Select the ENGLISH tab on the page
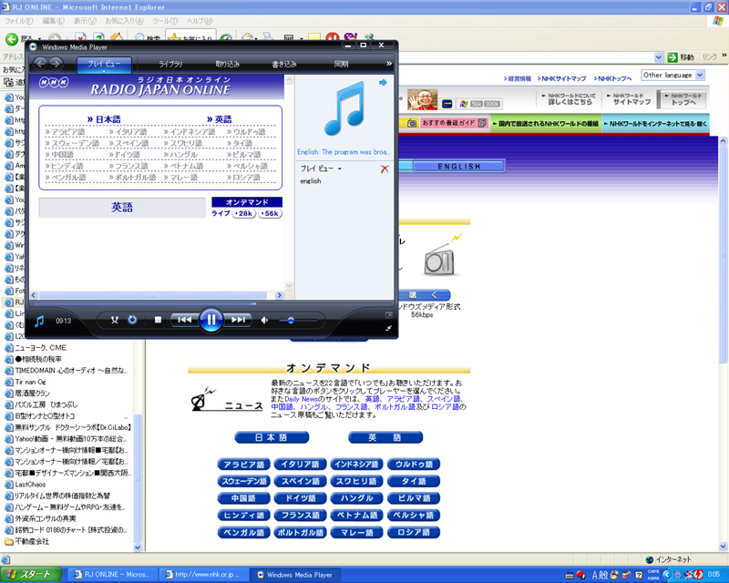The width and height of the screenshot is (729, 583). point(458,166)
